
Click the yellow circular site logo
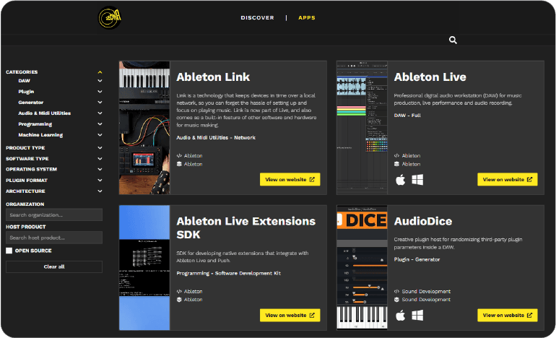coord(110,17)
